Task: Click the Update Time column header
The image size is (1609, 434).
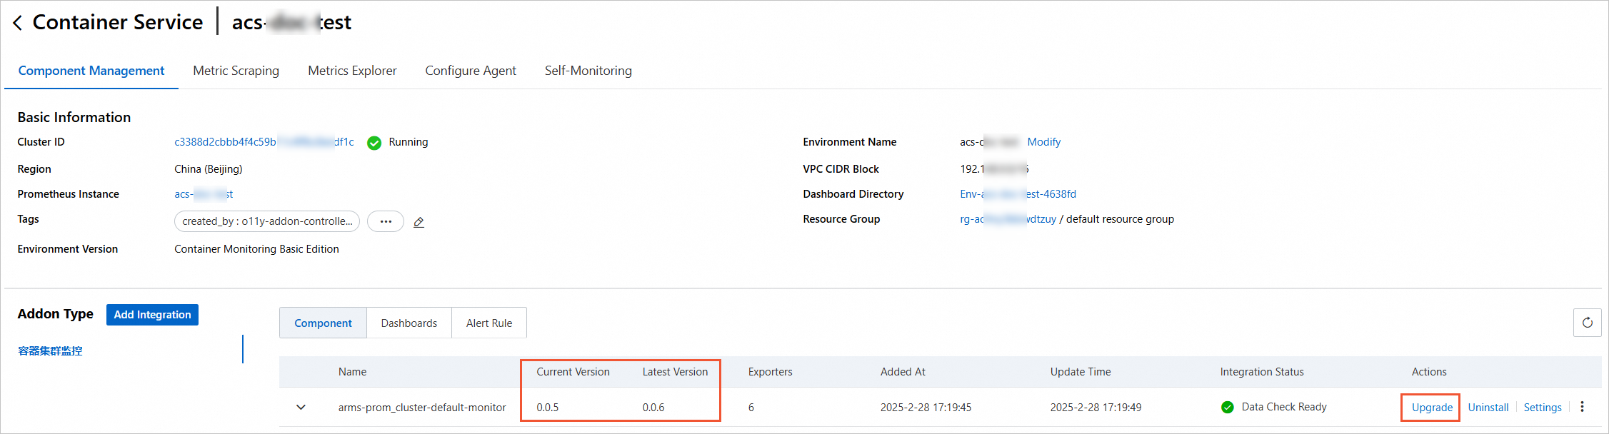Action: [1081, 372]
